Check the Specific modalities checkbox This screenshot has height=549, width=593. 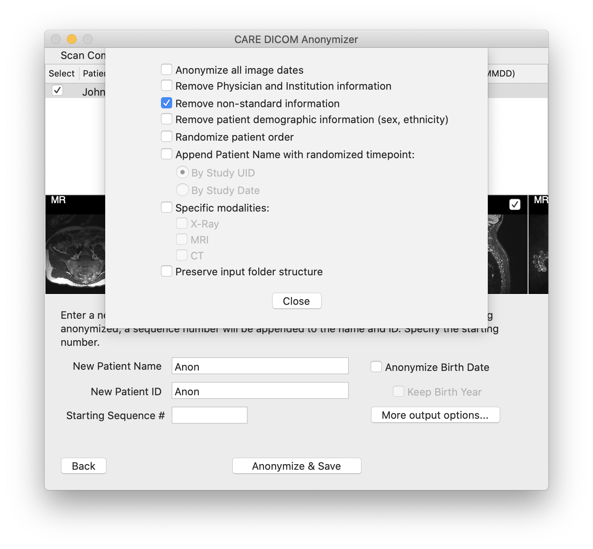tap(167, 208)
